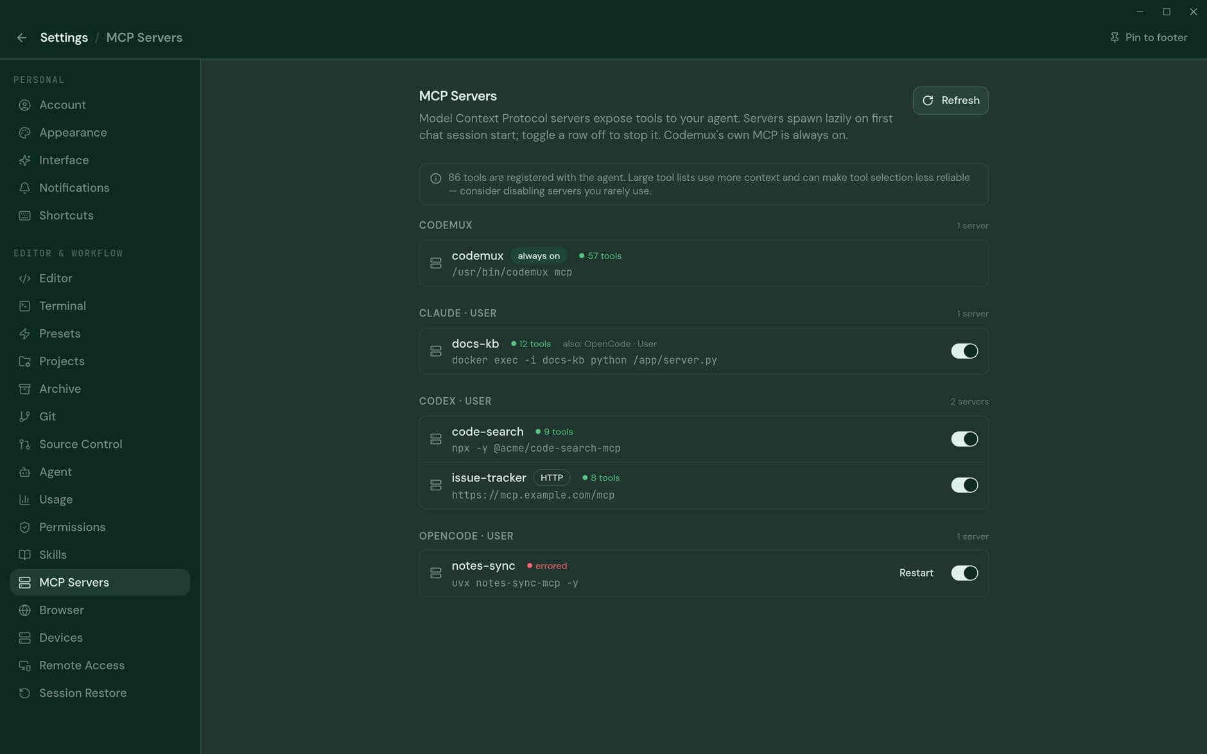The width and height of the screenshot is (1207, 754).
Task: Click the always on badge on codemux
Action: tap(539, 256)
